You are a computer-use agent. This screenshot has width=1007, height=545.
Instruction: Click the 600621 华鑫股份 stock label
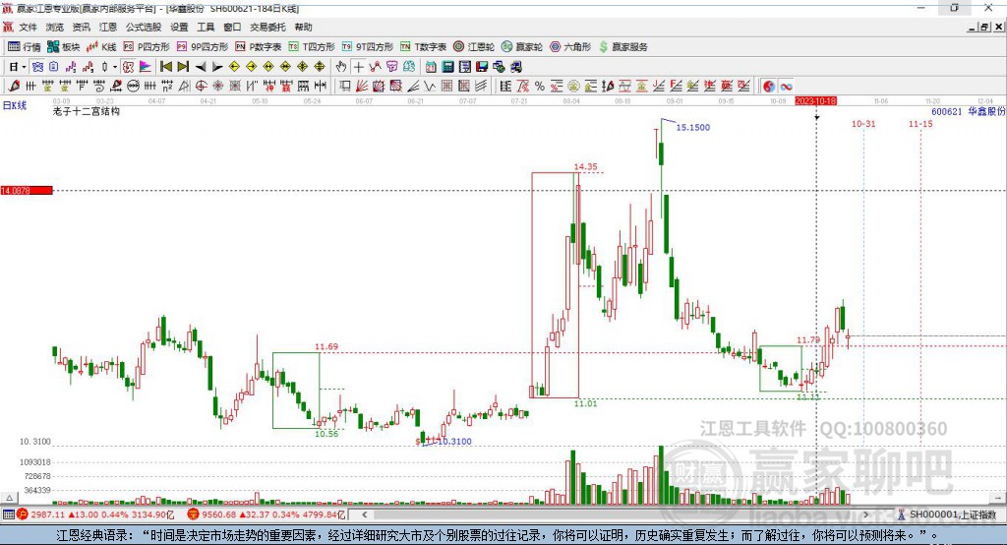pos(969,111)
